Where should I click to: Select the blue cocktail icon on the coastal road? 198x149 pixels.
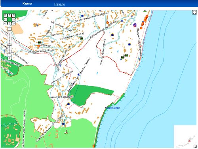pos(139,59)
